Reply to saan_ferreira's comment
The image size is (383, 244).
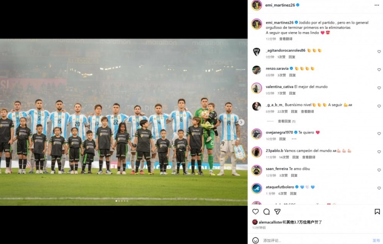click(294, 175)
